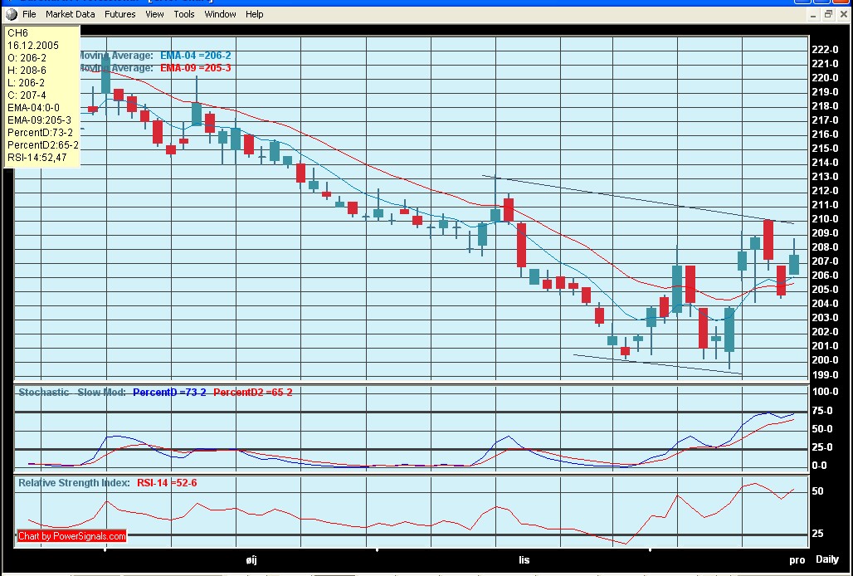The height and width of the screenshot is (576, 853).
Task: Minimize the inner chart window
Action: (x=812, y=15)
